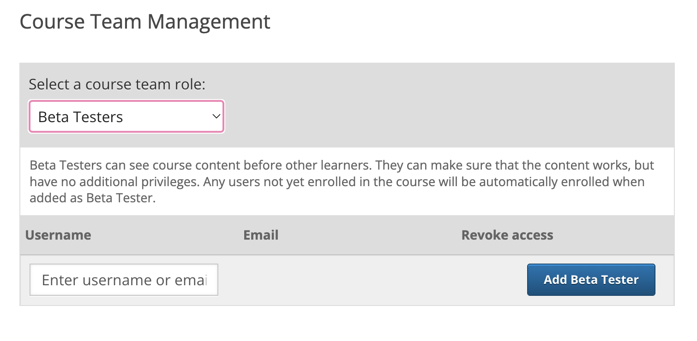697x341 pixels.
Task: Click the highlighted role selection control
Action: [x=126, y=117]
